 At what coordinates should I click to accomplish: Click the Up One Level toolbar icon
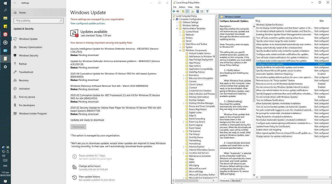pyautogui.click(x=183, y=11)
